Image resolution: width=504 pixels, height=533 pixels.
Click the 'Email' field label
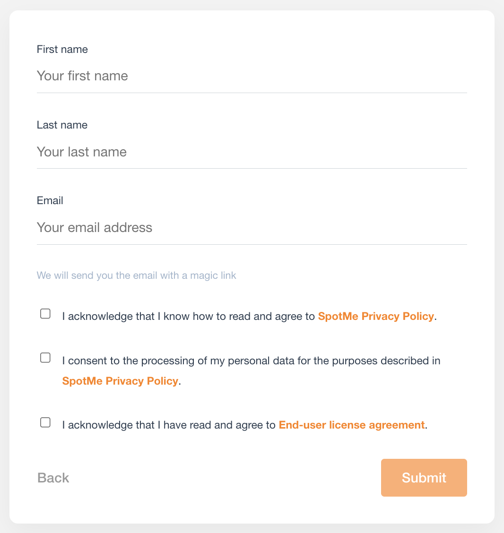click(50, 200)
